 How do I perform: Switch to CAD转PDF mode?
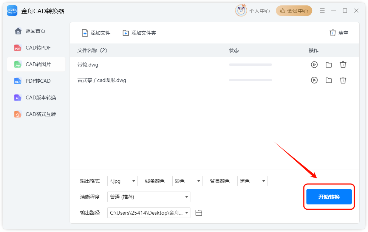coord(36,48)
